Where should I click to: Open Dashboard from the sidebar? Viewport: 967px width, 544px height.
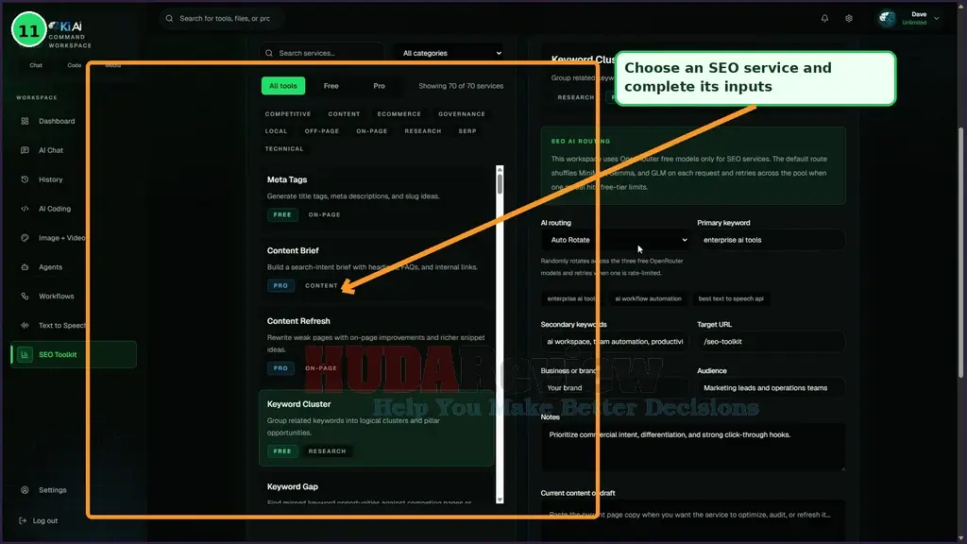click(x=73, y=121)
